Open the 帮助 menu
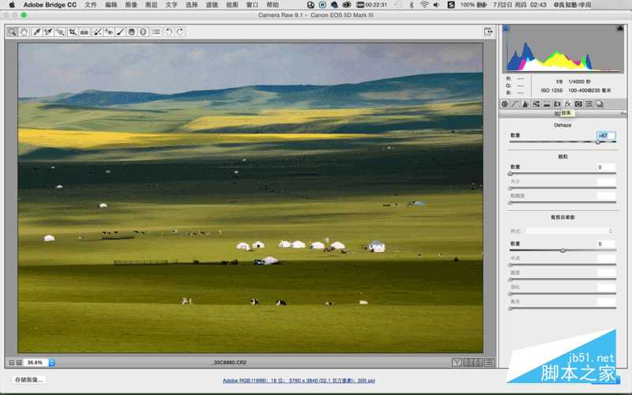Screen dimensions: 632x395 [273, 5]
